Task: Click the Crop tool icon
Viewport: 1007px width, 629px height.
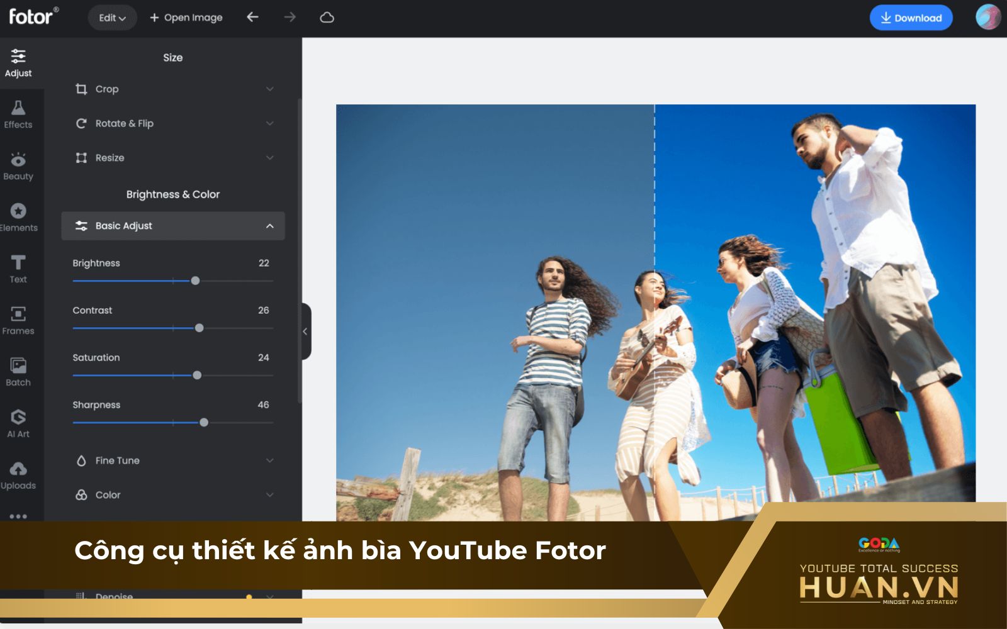Action: pos(81,89)
